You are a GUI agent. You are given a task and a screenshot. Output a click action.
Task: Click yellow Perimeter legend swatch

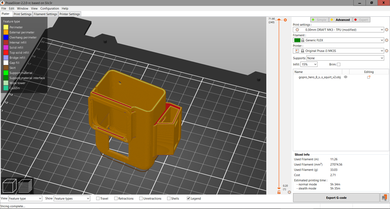[6, 27]
